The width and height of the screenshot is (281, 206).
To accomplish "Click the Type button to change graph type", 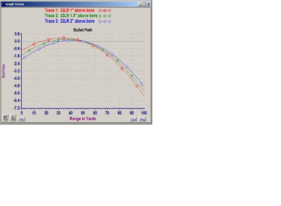I will point(133,119).
